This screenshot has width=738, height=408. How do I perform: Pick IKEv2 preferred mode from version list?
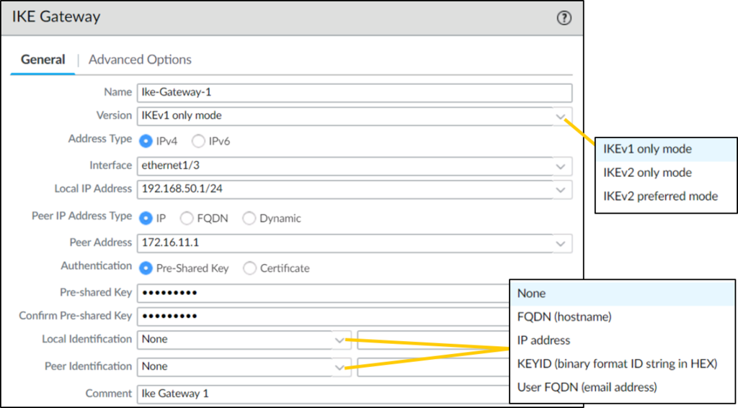tap(666, 196)
